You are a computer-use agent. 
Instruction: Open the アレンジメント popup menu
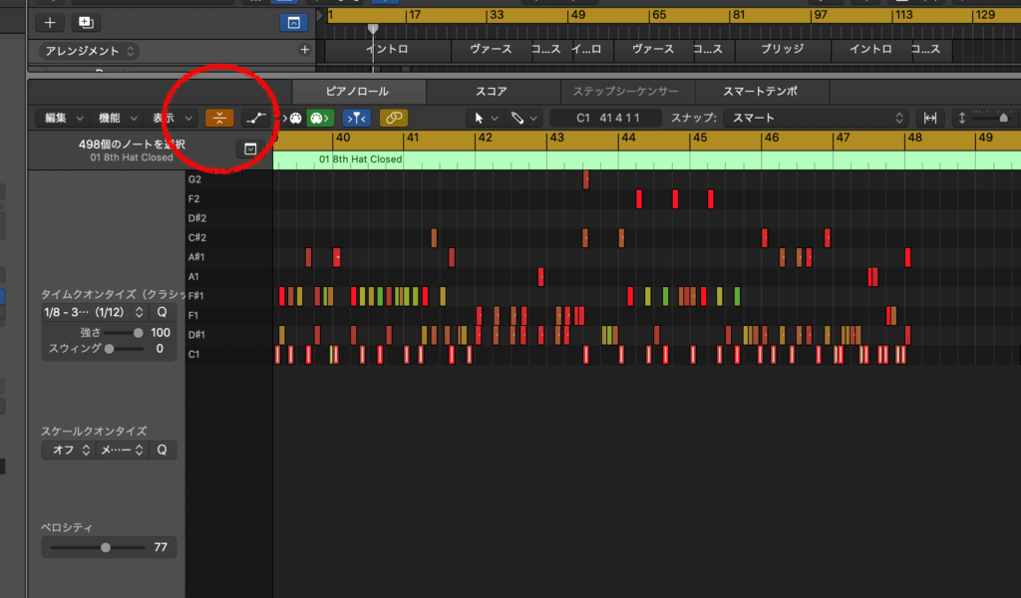pos(89,51)
